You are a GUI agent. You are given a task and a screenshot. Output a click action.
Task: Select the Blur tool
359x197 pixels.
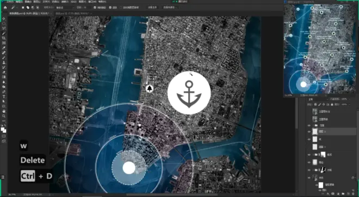pyautogui.click(x=4, y=82)
